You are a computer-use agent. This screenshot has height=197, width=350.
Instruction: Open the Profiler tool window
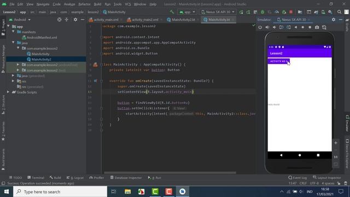[96, 177]
